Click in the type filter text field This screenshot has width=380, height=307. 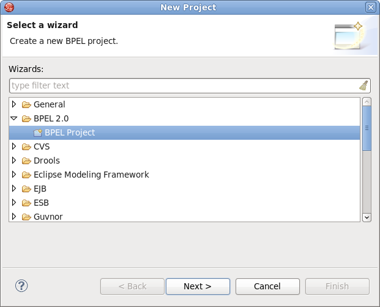(x=184, y=85)
